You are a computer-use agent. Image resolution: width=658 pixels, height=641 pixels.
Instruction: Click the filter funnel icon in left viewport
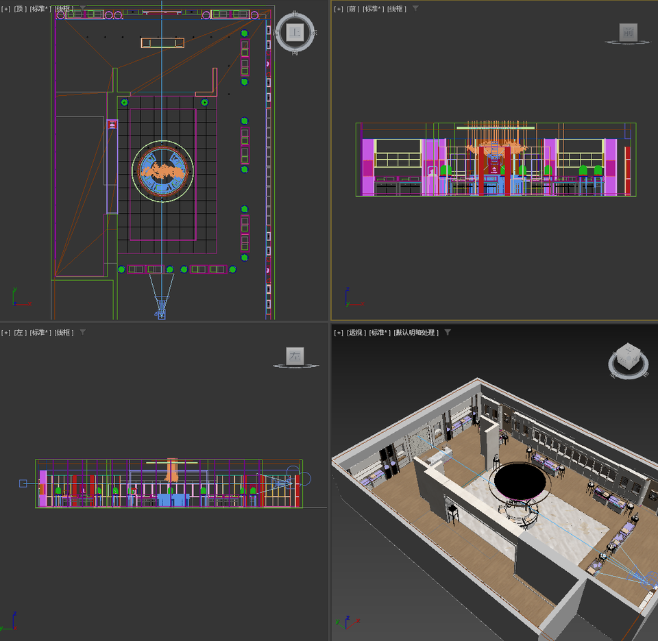[x=83, y=332]
